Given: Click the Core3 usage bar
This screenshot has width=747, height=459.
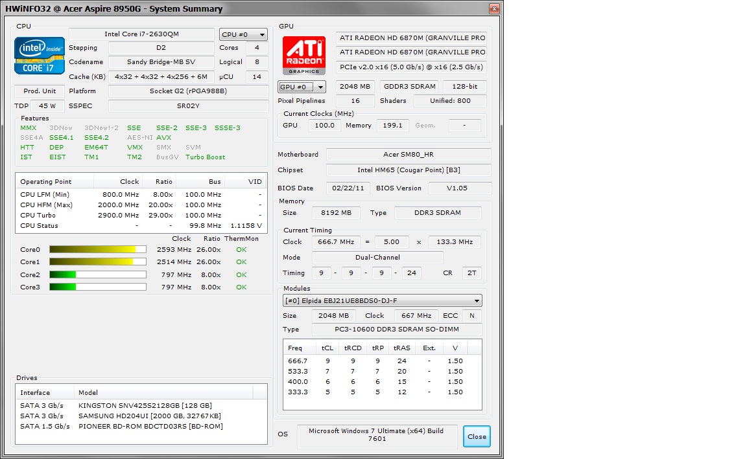Looking at the screenshot, I should click(98, 287).
